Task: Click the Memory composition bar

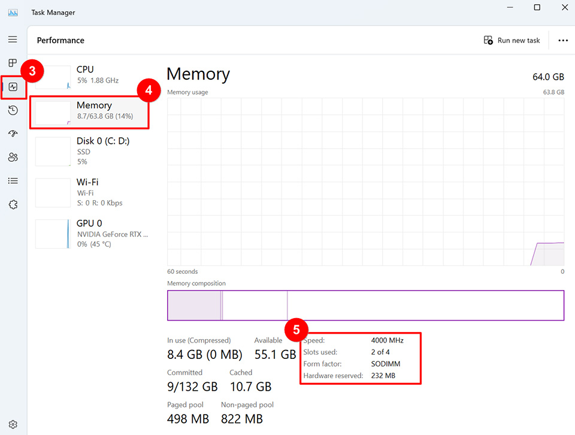Action: pos(365,306)
